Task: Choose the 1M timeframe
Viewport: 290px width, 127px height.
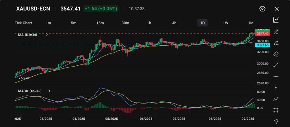Action: (x=251, y=23)
